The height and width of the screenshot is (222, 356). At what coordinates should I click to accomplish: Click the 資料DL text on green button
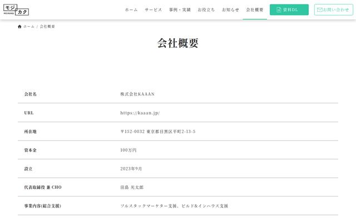click(x=290, y=10)
